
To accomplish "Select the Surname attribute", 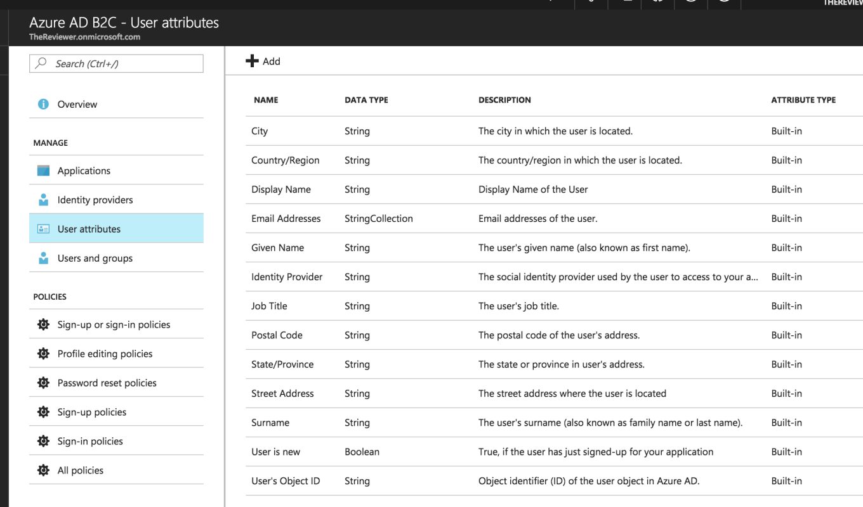I will tap(554, 423).
